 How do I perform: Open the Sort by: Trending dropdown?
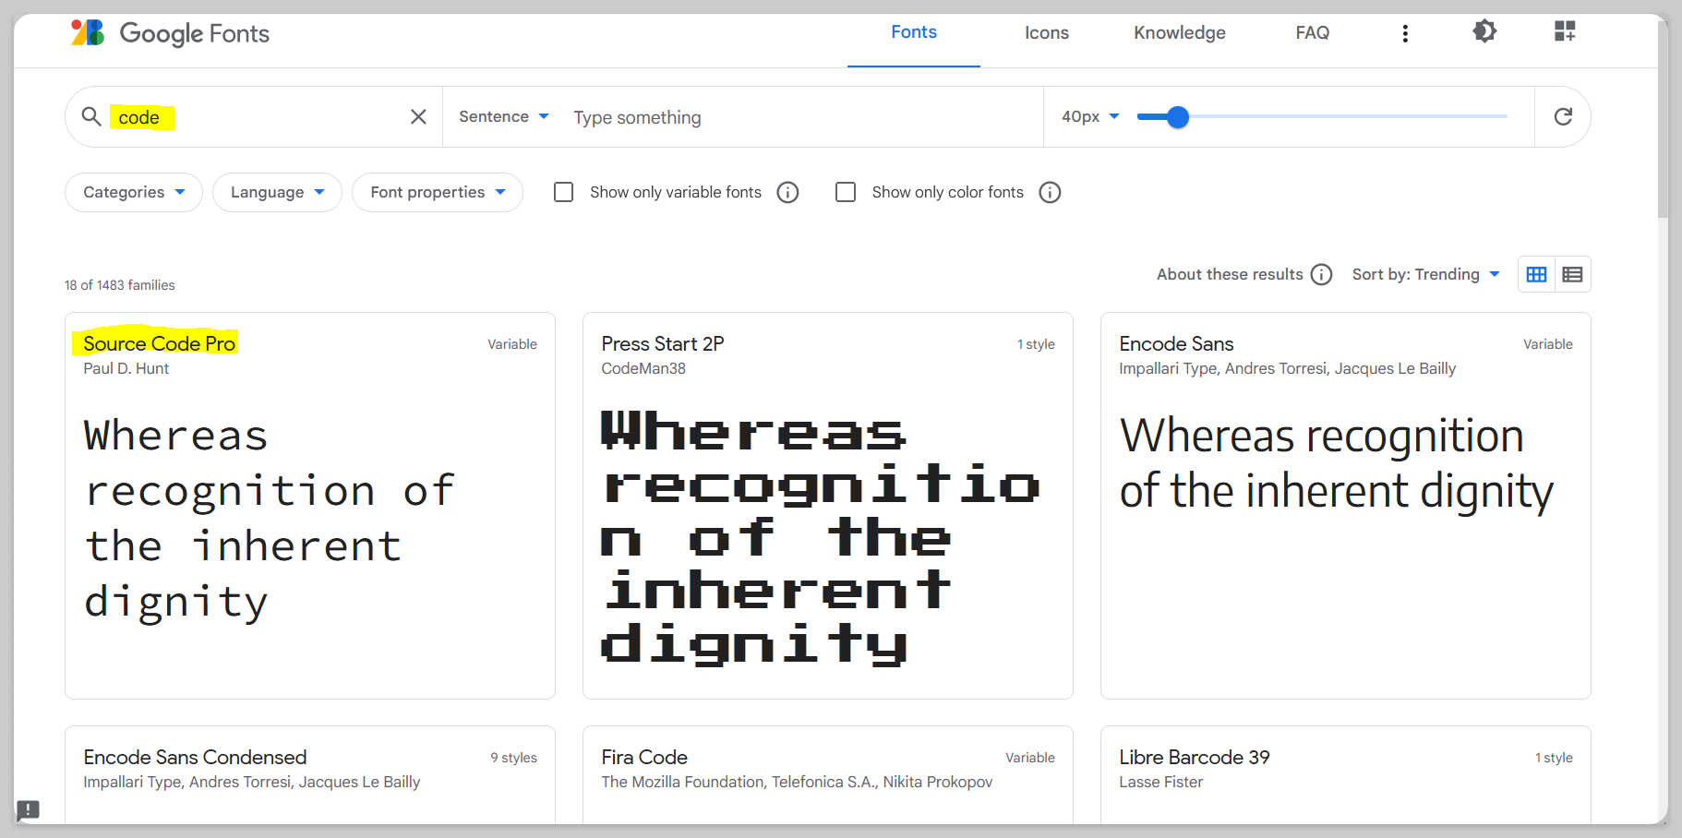click(x=1425, y=274)
